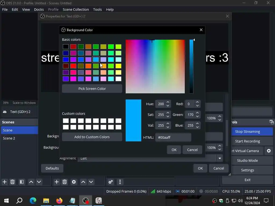Click Pick Screen Color button
Image resolution: width=275 pixels, height=206 pixels.
coord(92,89)
